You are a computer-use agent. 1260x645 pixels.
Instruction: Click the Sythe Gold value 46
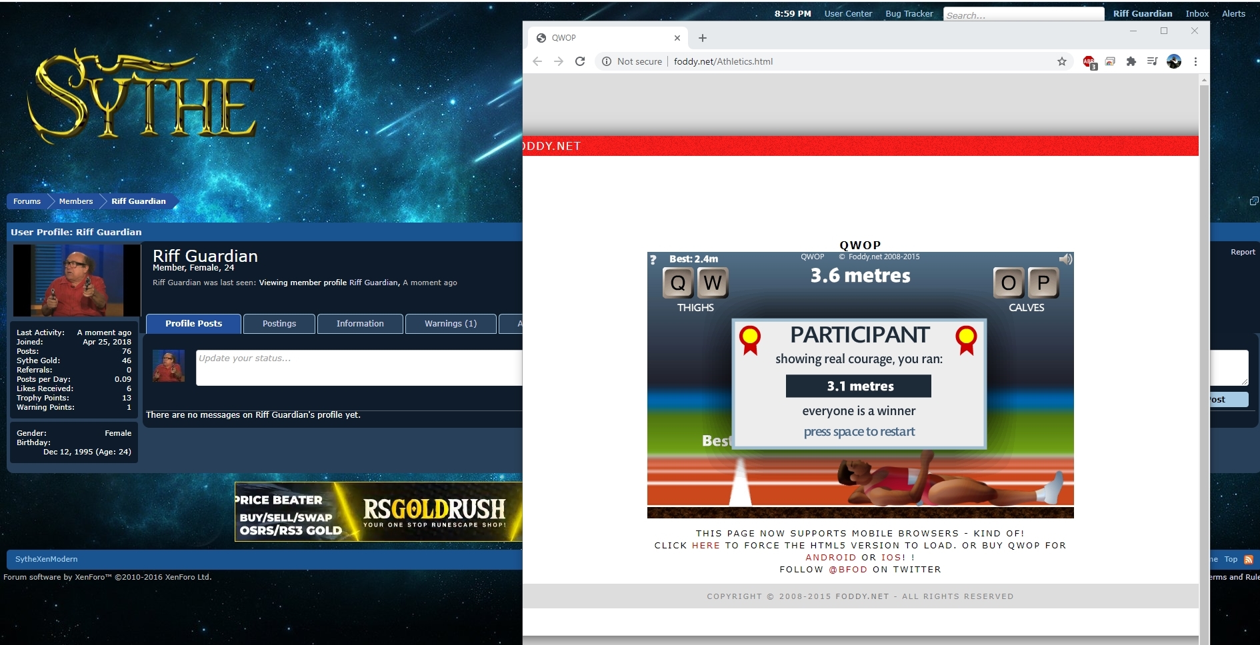pos(127,360)
